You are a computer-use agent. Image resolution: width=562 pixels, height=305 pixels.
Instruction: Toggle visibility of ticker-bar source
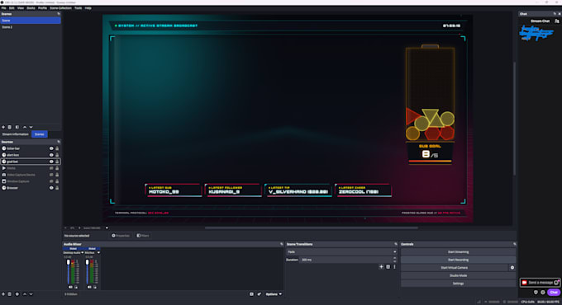click(x=51, y=148)
